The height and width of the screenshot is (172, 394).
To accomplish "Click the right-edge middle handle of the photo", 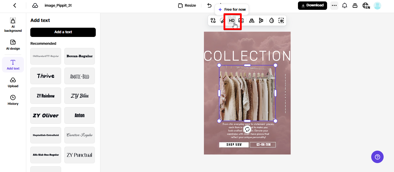I will (275, 93).
